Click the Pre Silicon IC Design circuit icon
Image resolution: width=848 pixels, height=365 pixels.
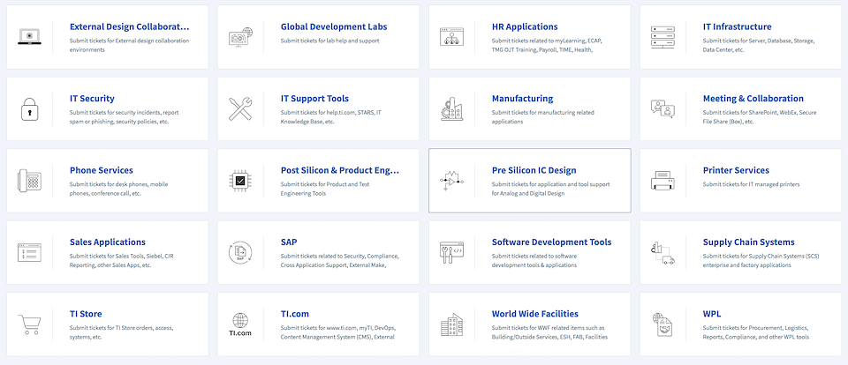click(450, 181)
